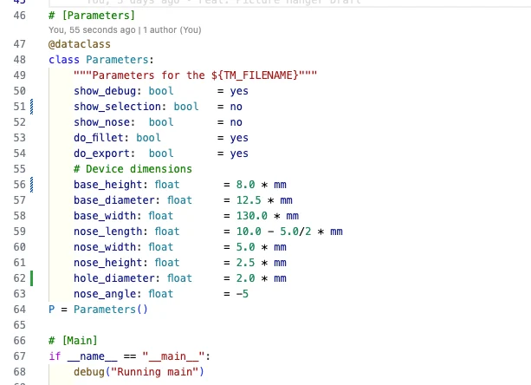Click the base_height field name
531x385 pixels.
107,185
